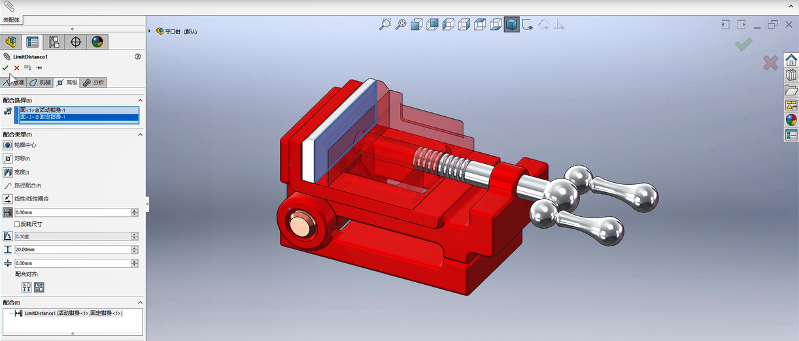Open View Palette icon in task pane
The image size is (799, 341).
pos(791,105)
